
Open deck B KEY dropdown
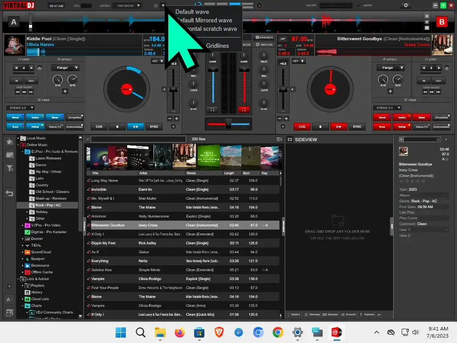pyautogui.click(x=299, y=61)
